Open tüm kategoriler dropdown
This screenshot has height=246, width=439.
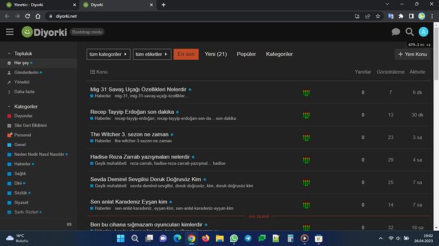(108, 54)
